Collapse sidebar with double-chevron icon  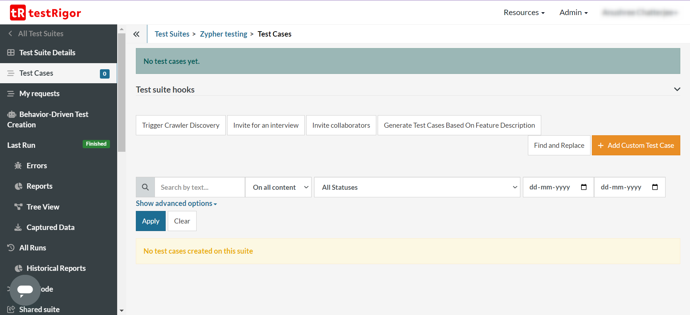(x=136, y=34)
